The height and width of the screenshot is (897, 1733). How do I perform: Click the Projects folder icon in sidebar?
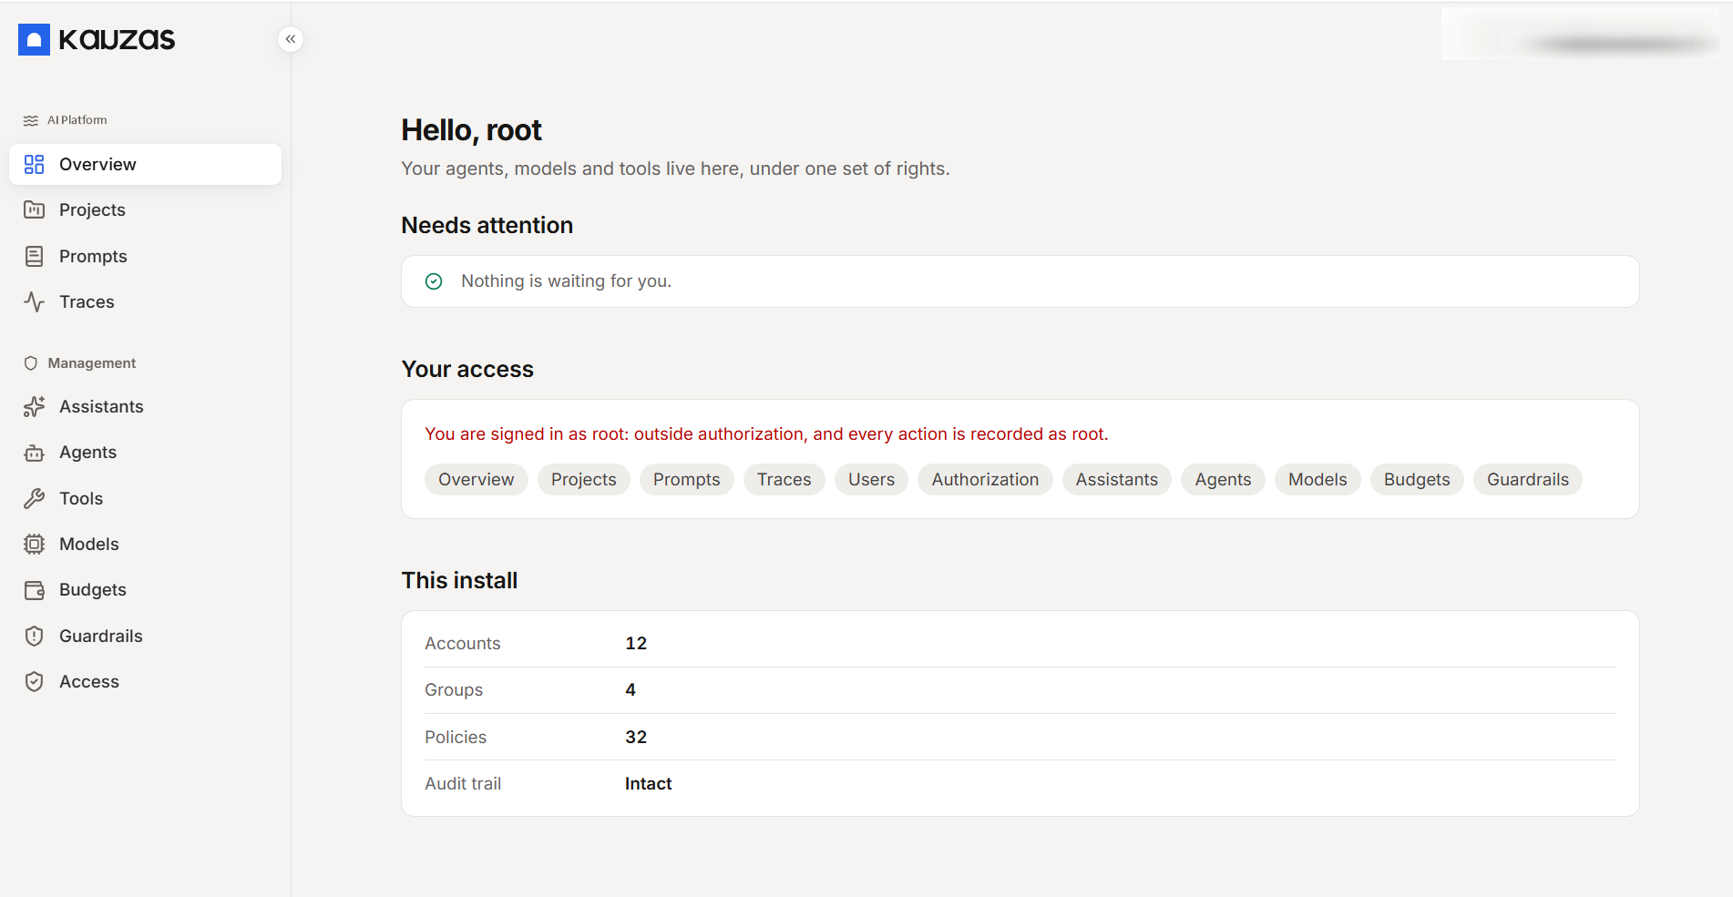(34, 209)
